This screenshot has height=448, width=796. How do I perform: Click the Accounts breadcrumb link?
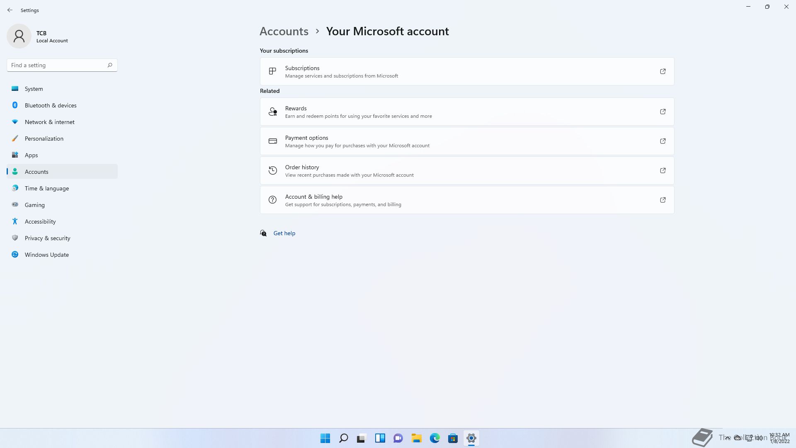click(284, 31)
